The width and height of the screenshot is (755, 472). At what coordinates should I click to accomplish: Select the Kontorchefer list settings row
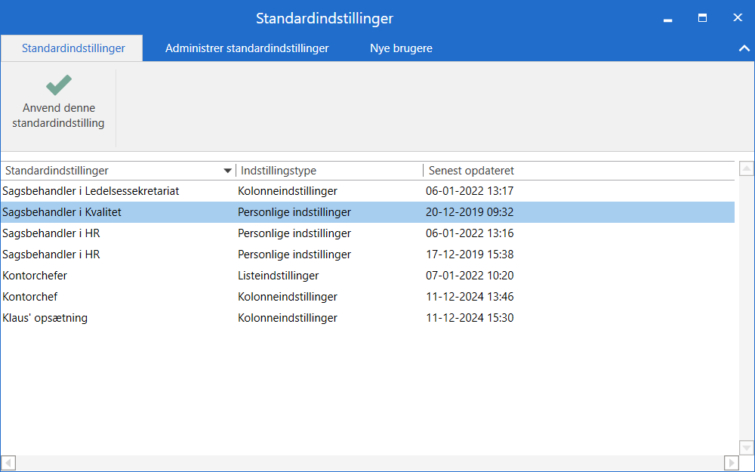click(x=35, y=276)
